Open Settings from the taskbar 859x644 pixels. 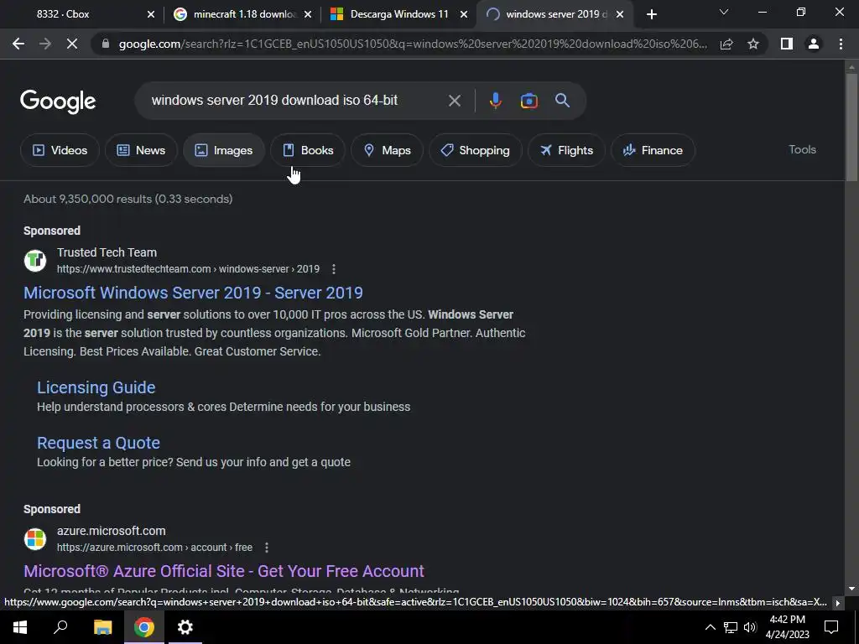[x=185, y=627]
